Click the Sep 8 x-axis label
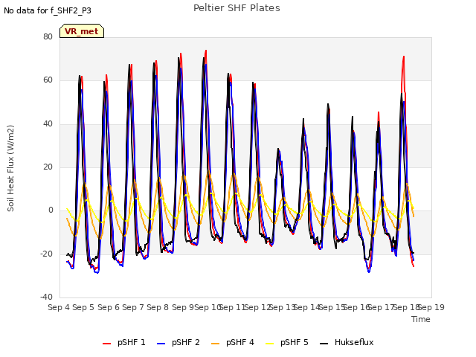The height and width of the screenshot is (357, 476). 158,307
